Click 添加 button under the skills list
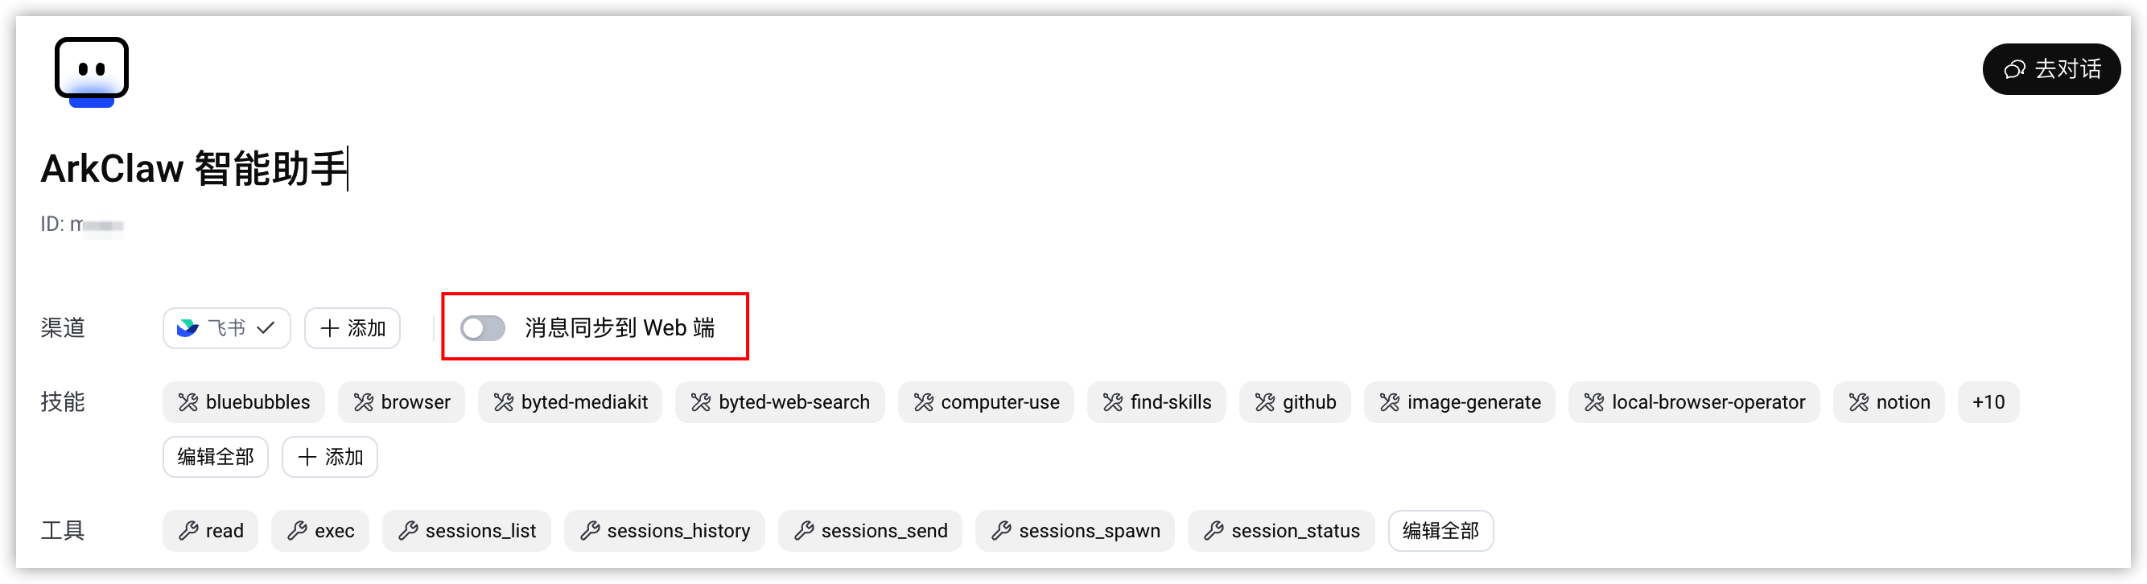The width and height of the screenshot is (2147, 584). coord(330,458)
